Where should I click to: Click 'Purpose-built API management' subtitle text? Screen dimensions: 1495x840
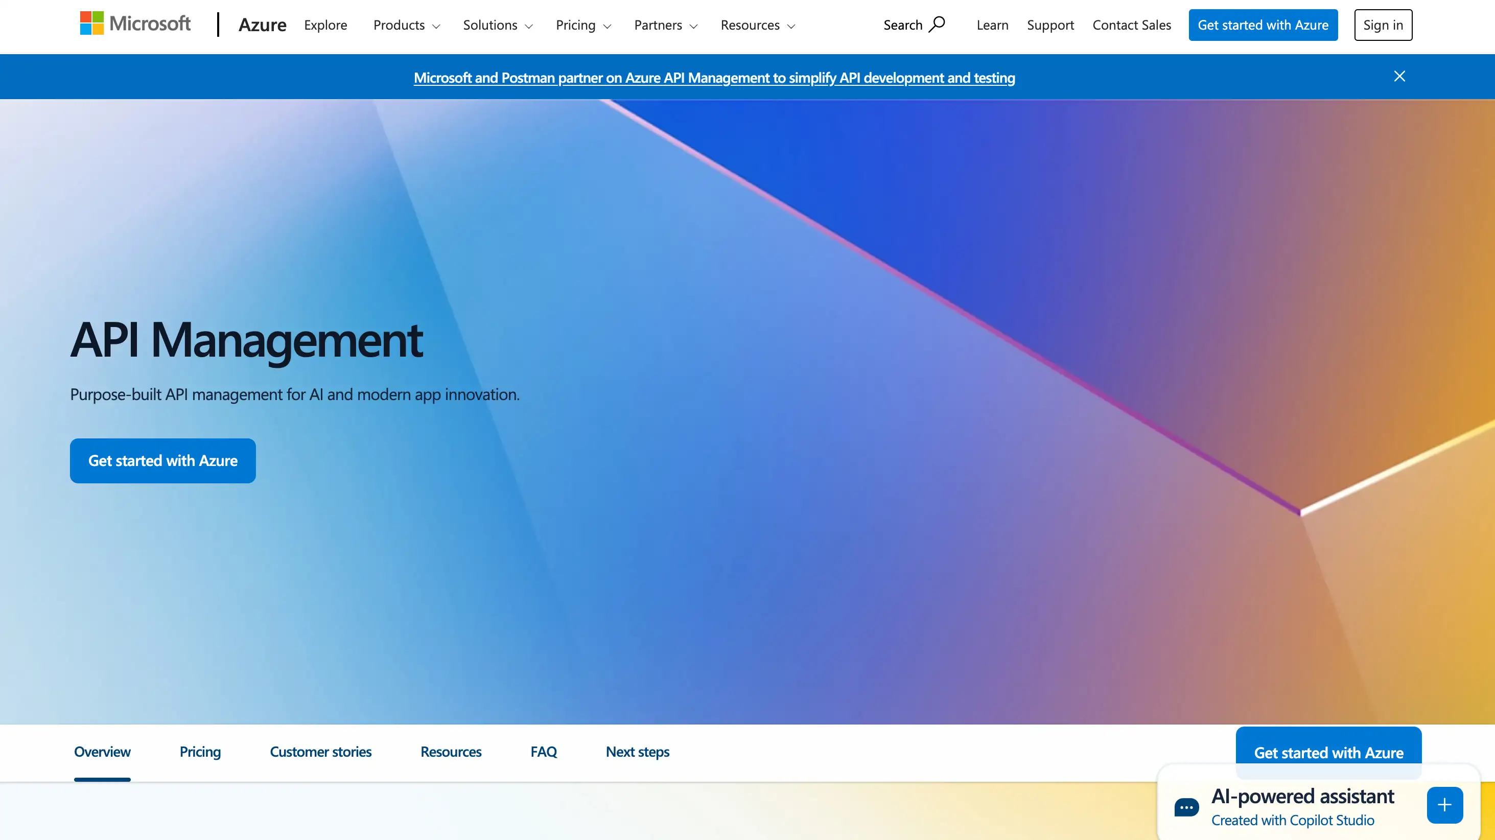[295, 394]
